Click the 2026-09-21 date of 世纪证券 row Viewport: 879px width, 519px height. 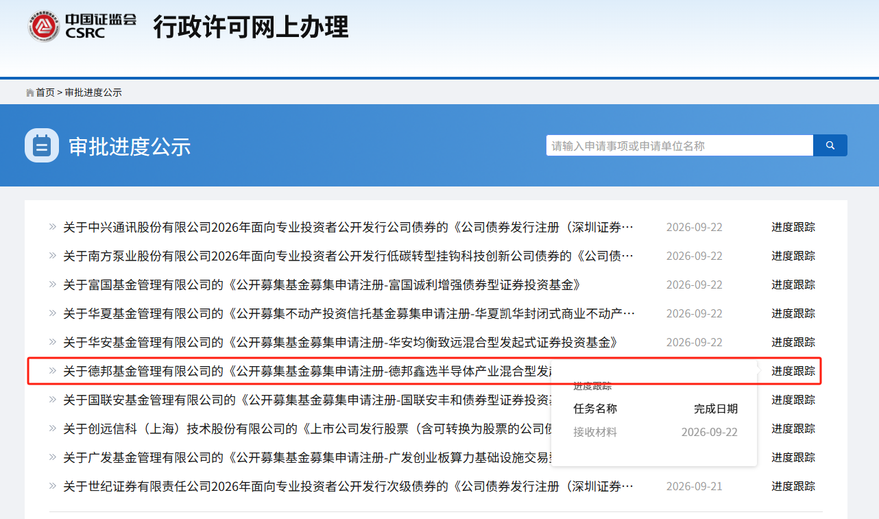click(695, 486)
